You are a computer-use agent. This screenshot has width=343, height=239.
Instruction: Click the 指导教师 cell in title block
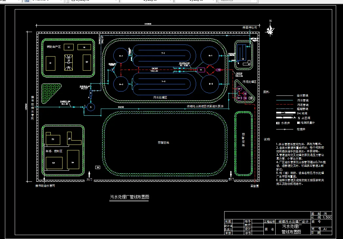tap(248, 223)
